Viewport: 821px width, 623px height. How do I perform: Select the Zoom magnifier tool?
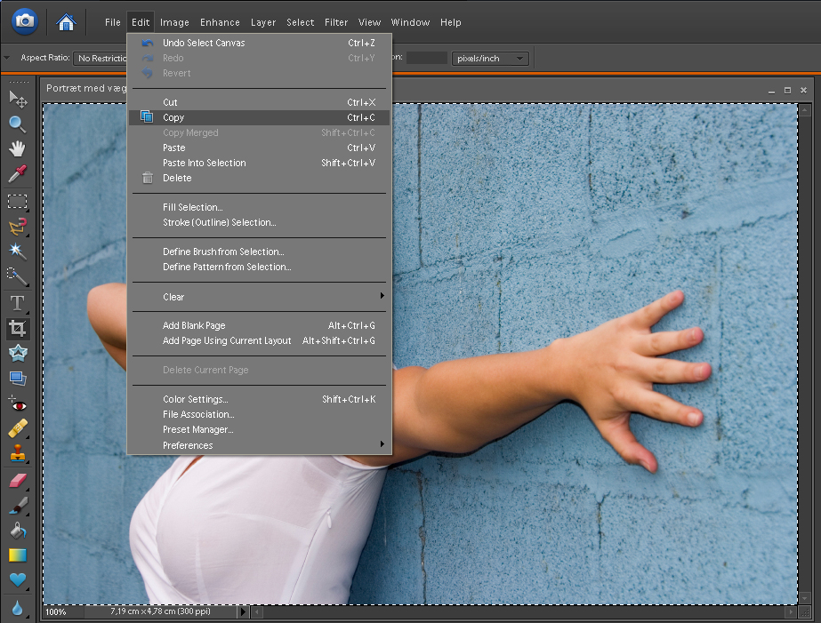pyautogui.click(x=17, y=124)
